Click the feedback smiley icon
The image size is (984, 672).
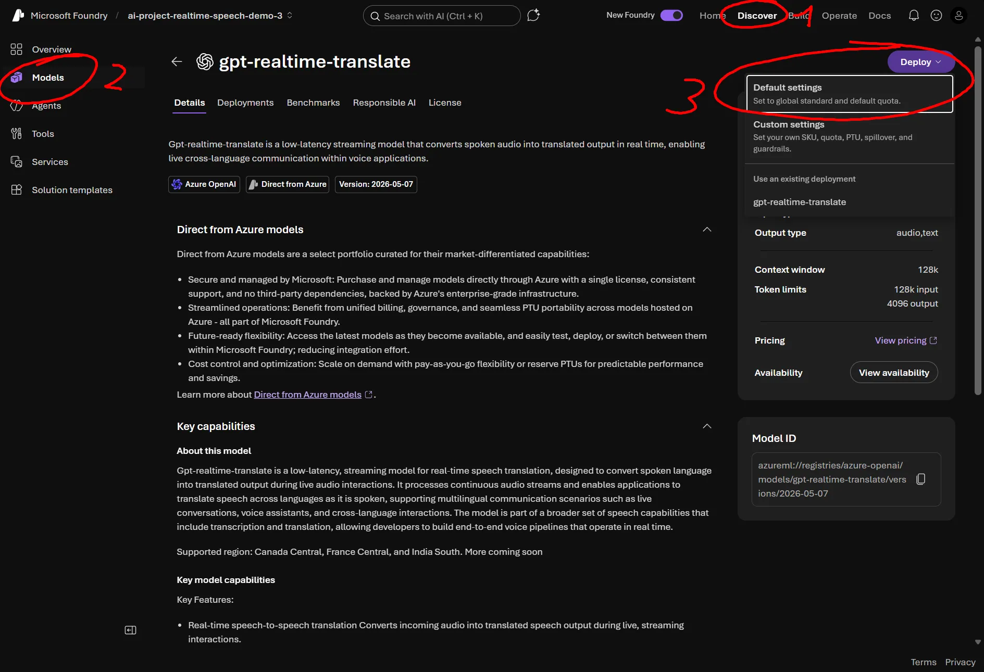(x=936, y=16)
